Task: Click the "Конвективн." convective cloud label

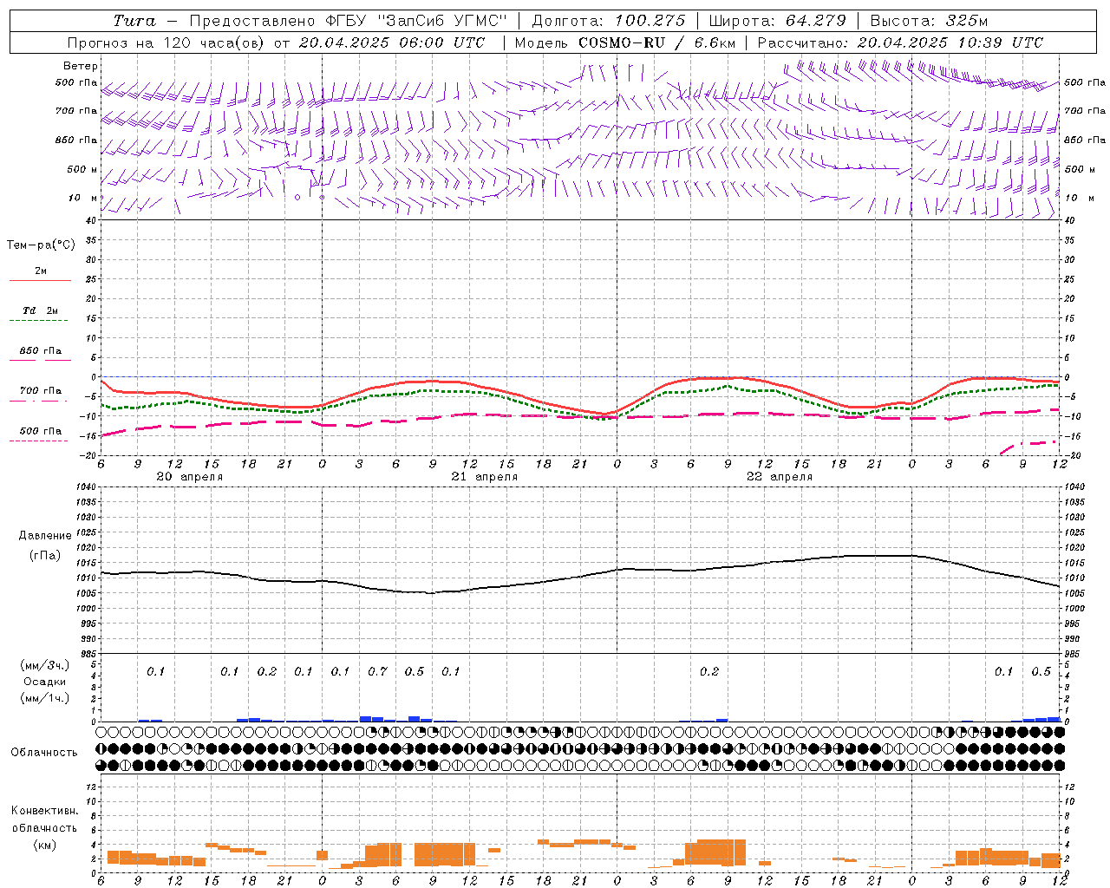Action: coord(44,811)
